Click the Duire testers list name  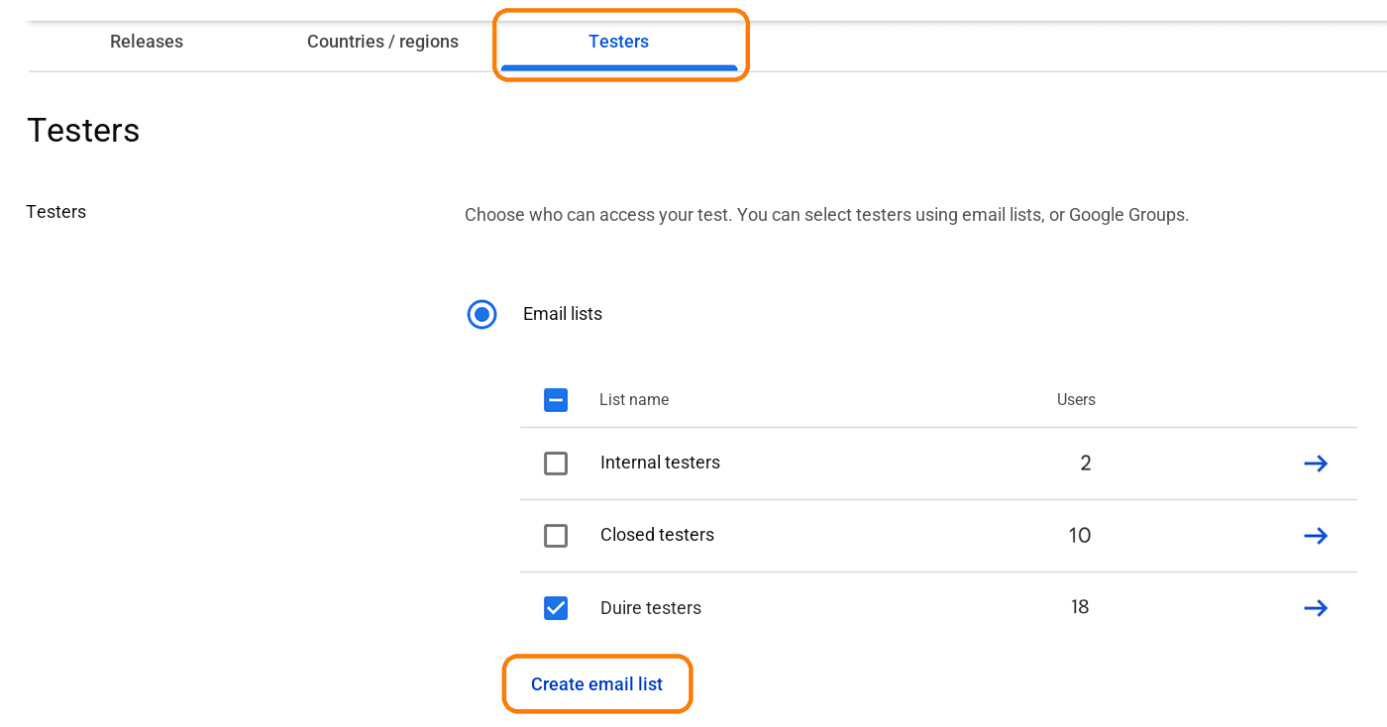pos(651,608)
